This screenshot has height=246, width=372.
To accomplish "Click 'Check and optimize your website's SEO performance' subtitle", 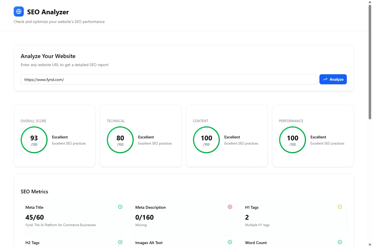I will pyautogui.click(x=59, y=22).
